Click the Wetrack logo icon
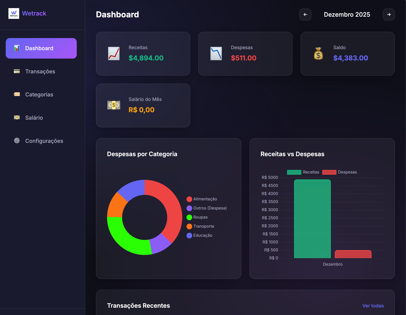The width and height of the screenshot is (406, 315). (x=14, y=13)
